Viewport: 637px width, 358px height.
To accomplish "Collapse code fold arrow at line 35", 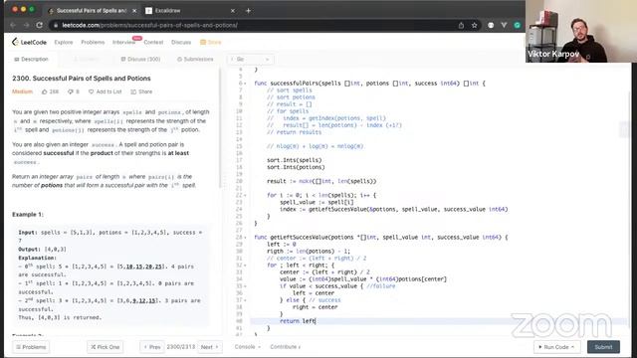I will click(245, 286).
